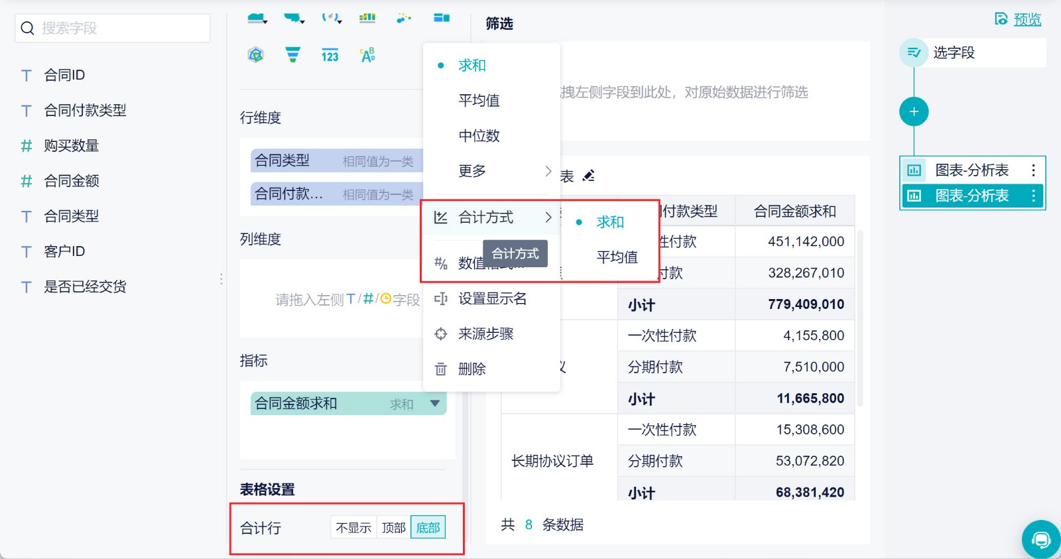Click the 328,267,010 table cell
The width and height of the screenshot is (1061, 559).
(795, 273)
